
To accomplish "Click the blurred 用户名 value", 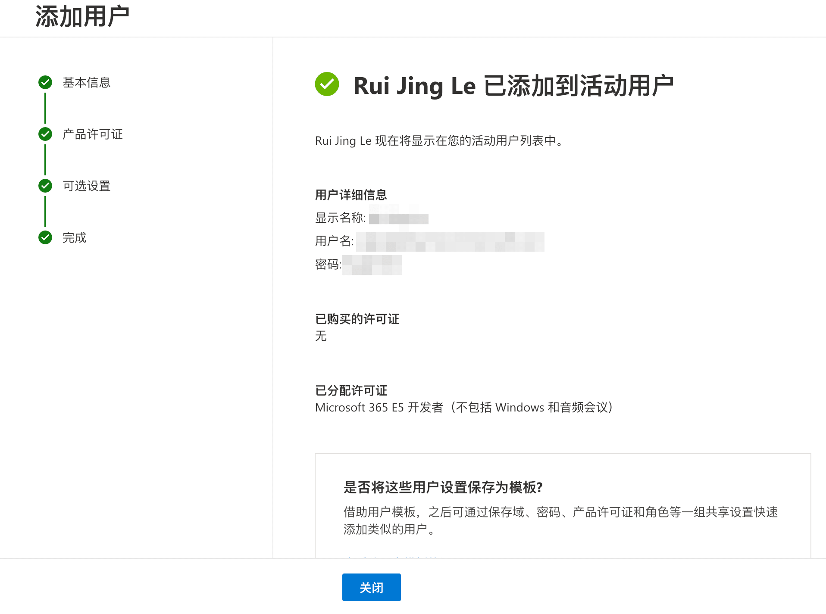I will (450, 241).
